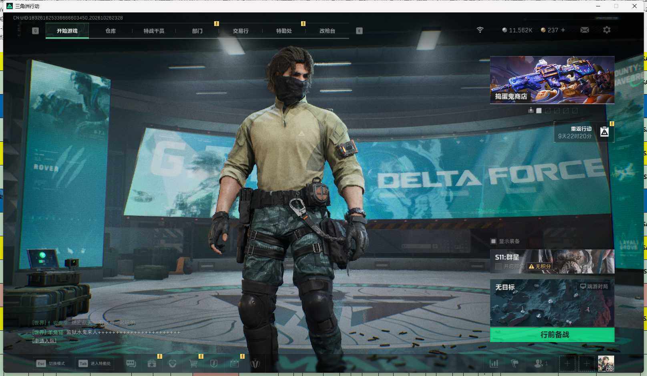Open the 特战干员 tab
Screen dimensions: 647x376
tap(154, 31)
